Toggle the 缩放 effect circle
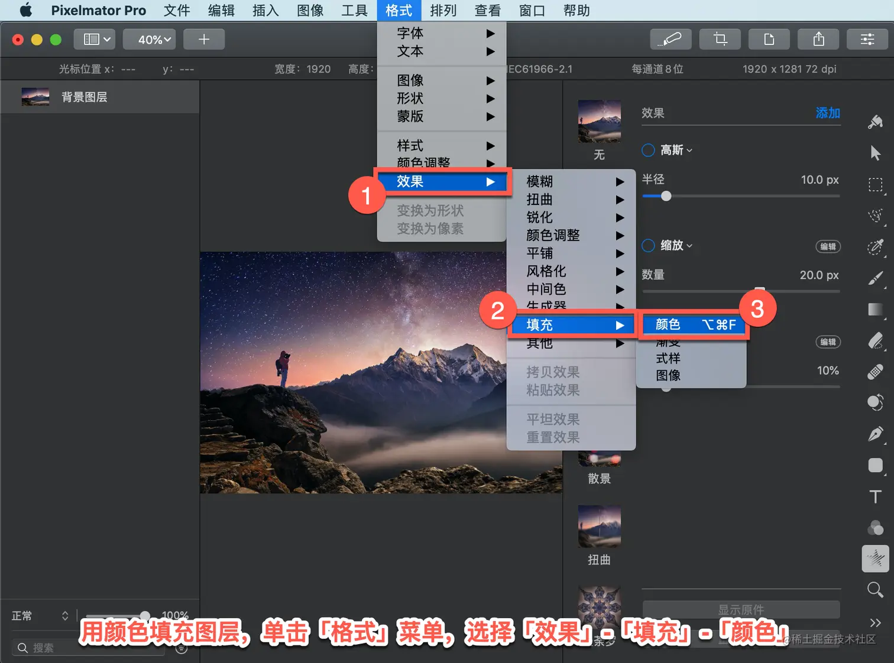The height and width of the screenshot is (663, 894). click(648, 245)
